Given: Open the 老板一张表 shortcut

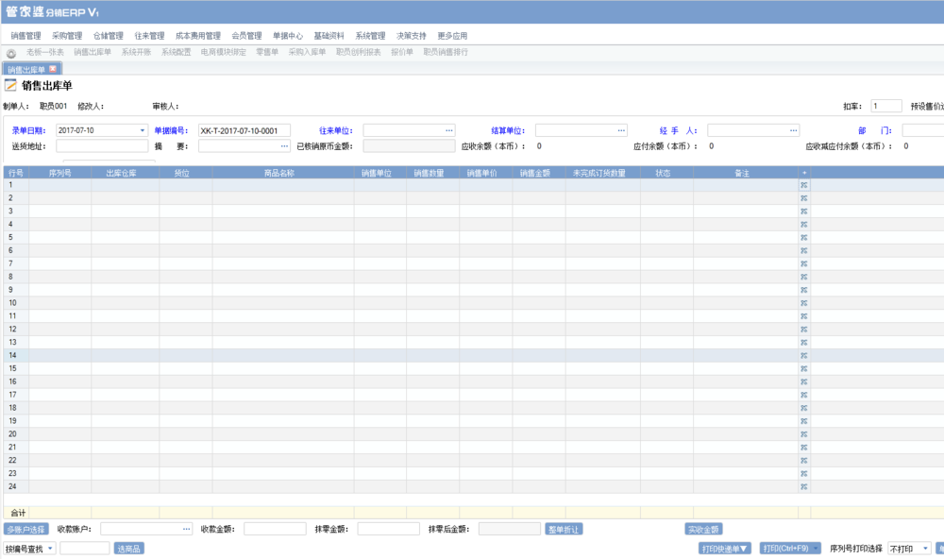Looking at the screenshot, I should coord(45,52).
